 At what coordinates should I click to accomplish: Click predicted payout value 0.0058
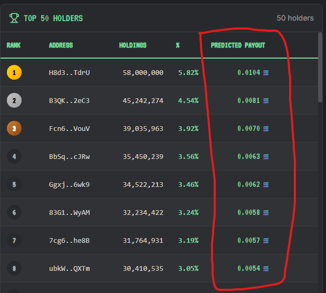click(249, 212)
